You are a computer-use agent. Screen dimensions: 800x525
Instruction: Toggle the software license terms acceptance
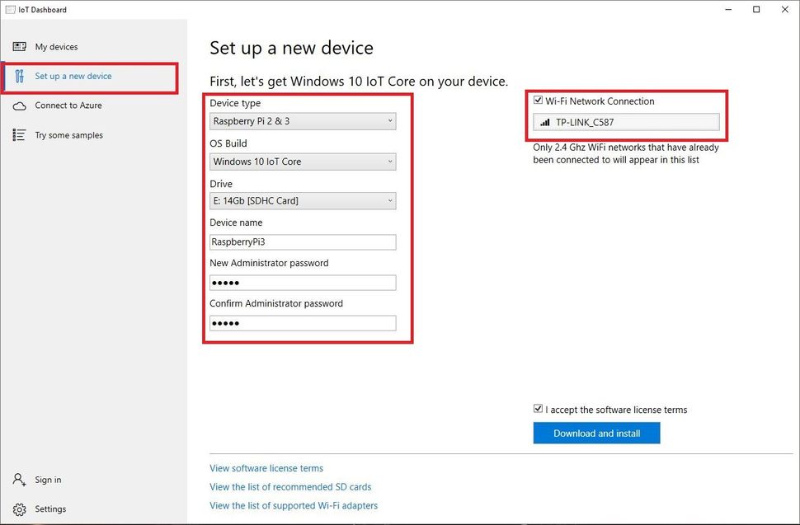tap(538, 409)
